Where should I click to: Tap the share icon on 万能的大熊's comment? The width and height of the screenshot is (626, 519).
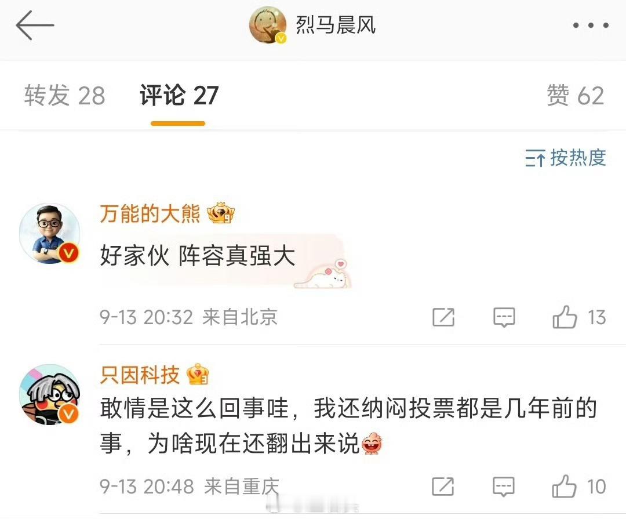pyautogui.click(x=443, y=318)
